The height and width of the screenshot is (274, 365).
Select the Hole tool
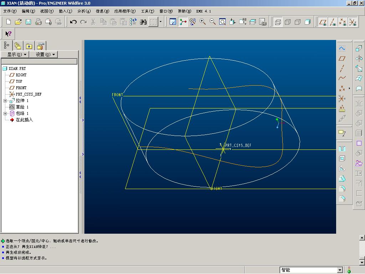pyautogui.click(x=342, y=148)
